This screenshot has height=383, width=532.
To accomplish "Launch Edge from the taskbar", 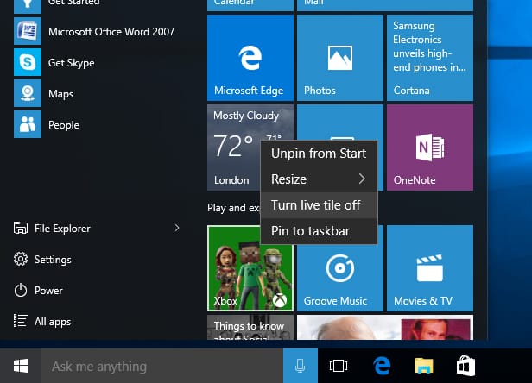I will [382, 366].
